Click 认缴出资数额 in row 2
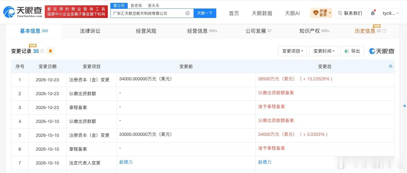 point(83,94)
